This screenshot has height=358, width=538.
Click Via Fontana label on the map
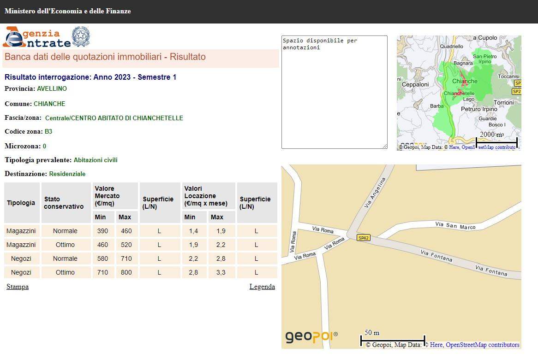436,255
